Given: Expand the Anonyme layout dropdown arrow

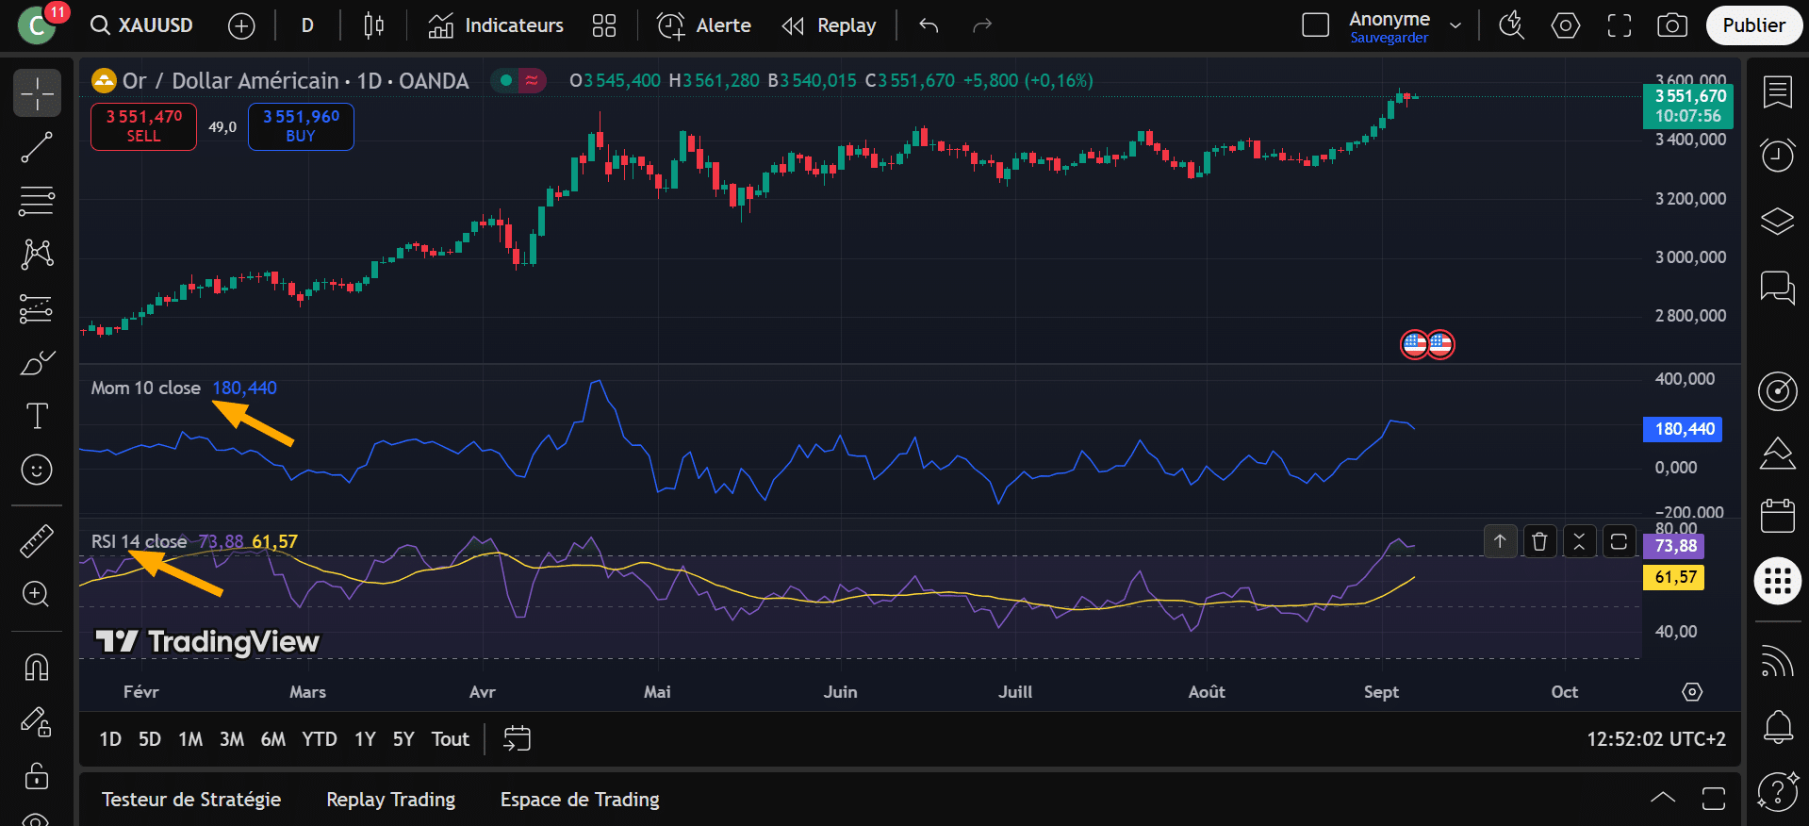Looking at the screenshot, I should (x=1455, y=25).
